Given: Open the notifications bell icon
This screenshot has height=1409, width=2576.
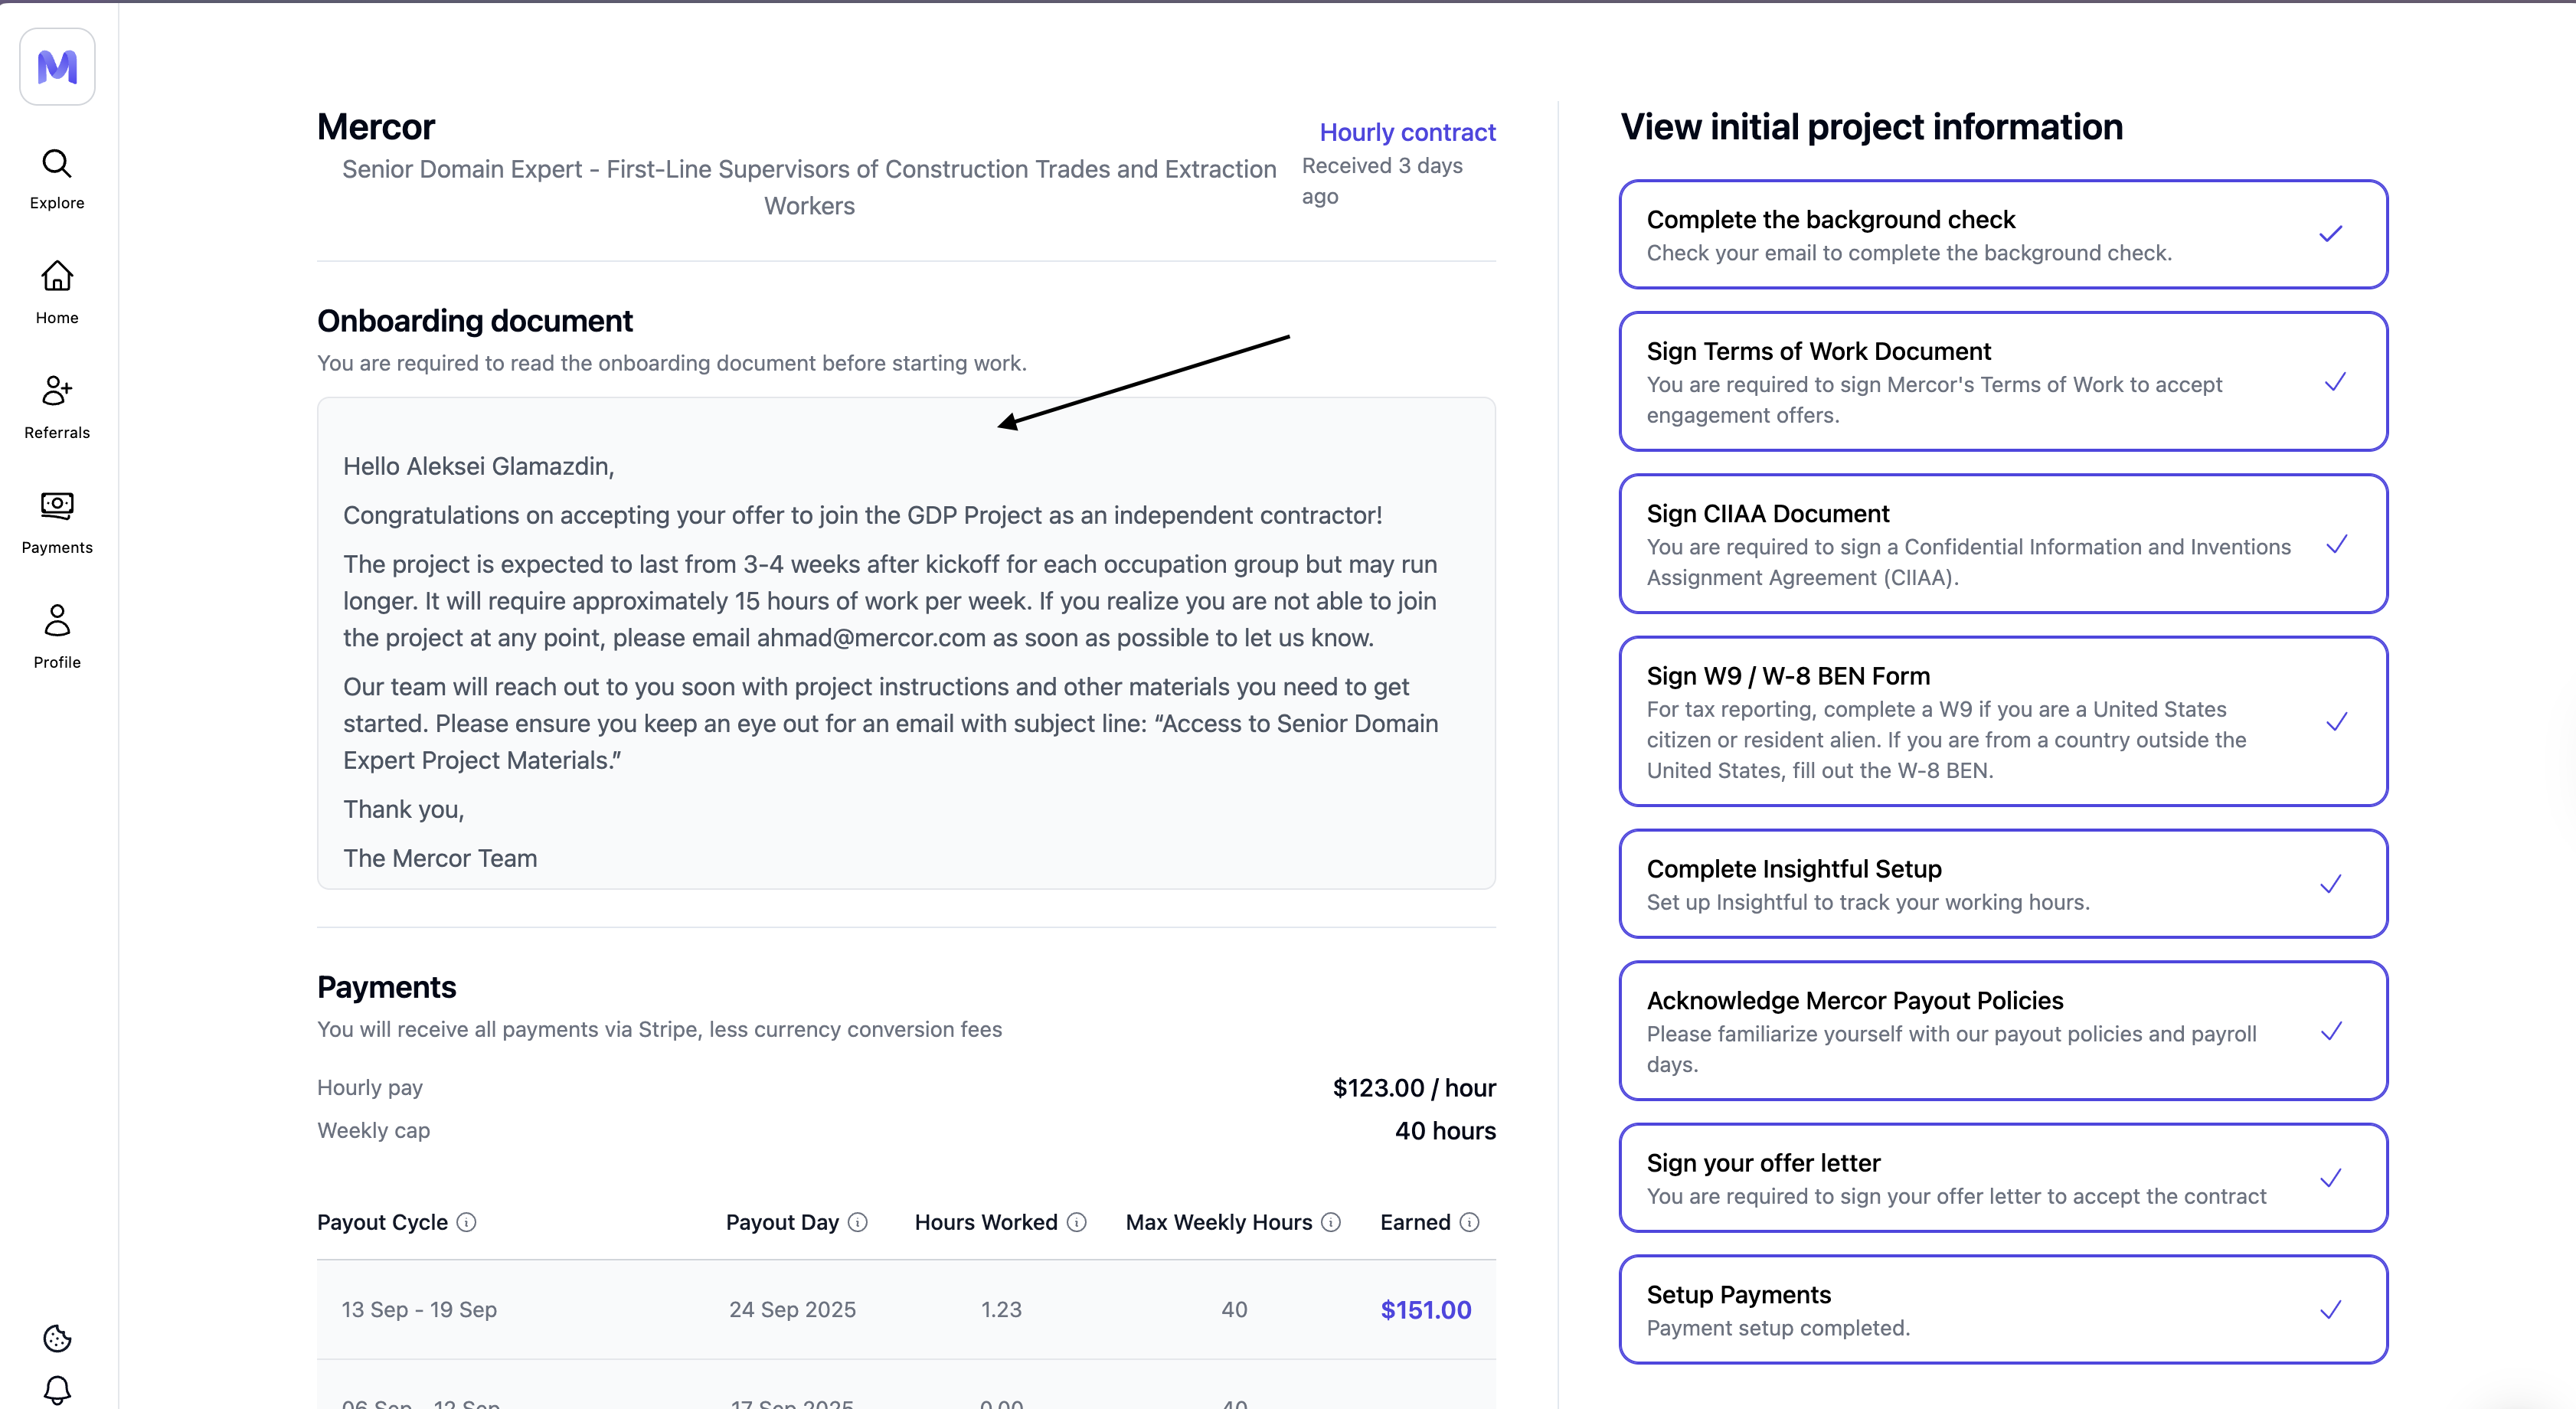Looking at the screenshot, I should pyautogui.click(x=57, y=1390).
